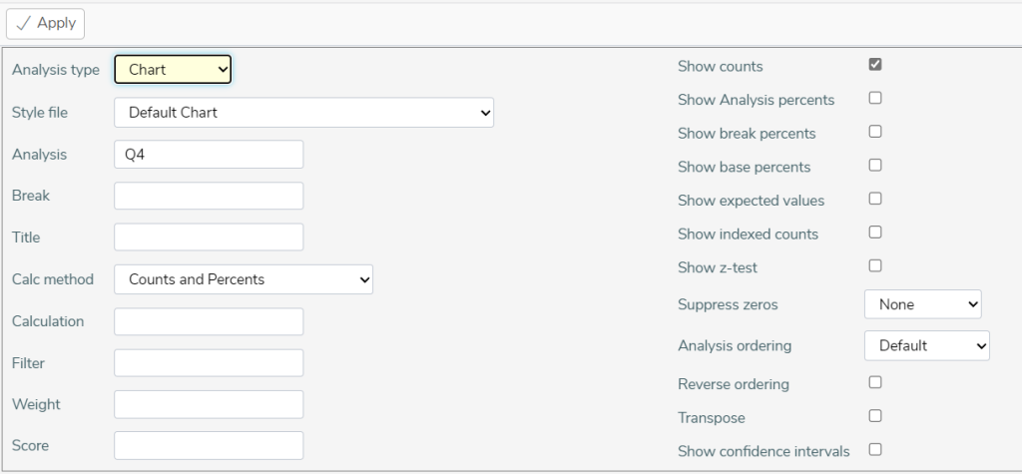The width and height of the screenshot is (1022, 474).
Task: Enable the Show z-test option
Action: [875, 265]
